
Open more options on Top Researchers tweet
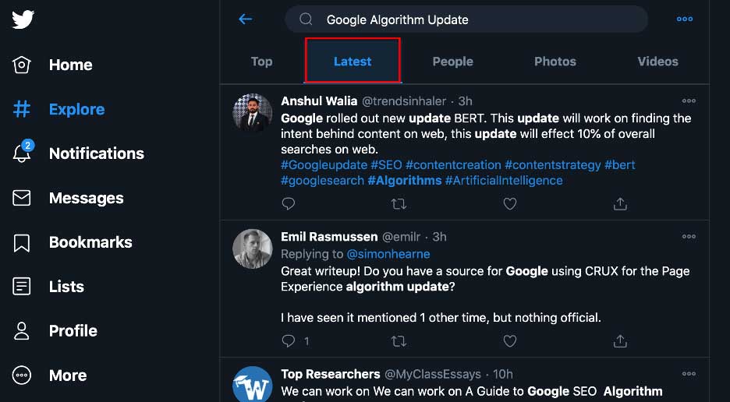coord(689,374)
